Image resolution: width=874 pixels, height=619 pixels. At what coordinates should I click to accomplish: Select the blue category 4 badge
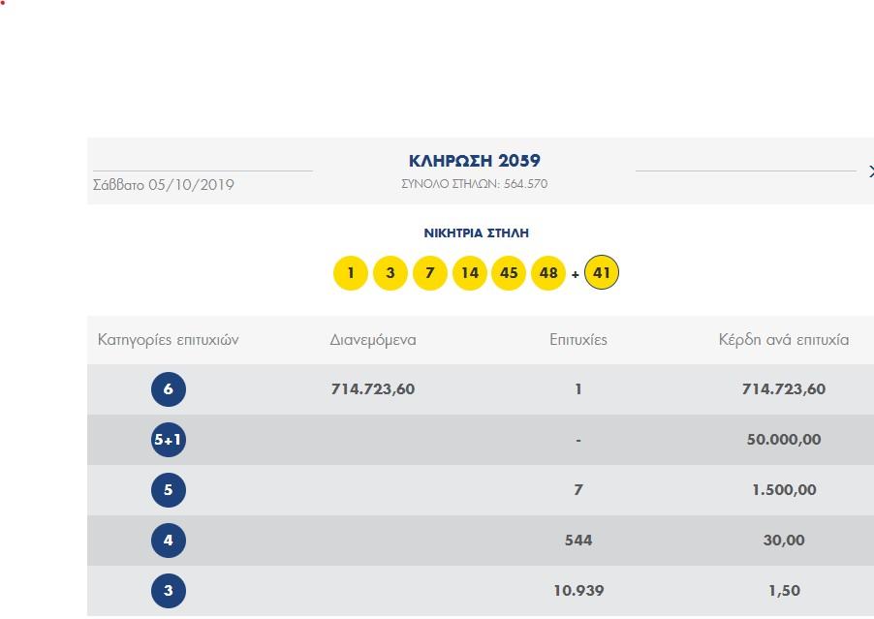pyautogui.click(x=169, y=541)
